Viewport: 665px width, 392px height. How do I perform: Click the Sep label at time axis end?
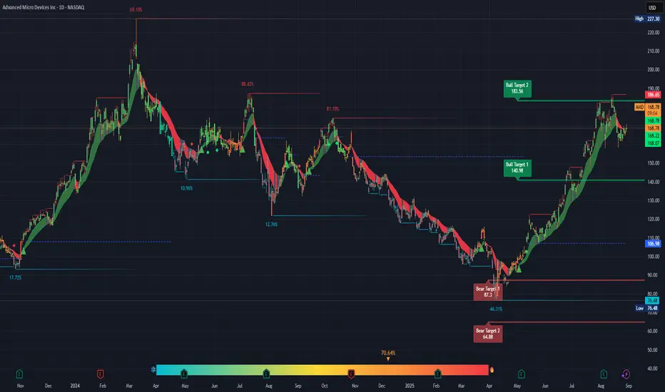629,386
